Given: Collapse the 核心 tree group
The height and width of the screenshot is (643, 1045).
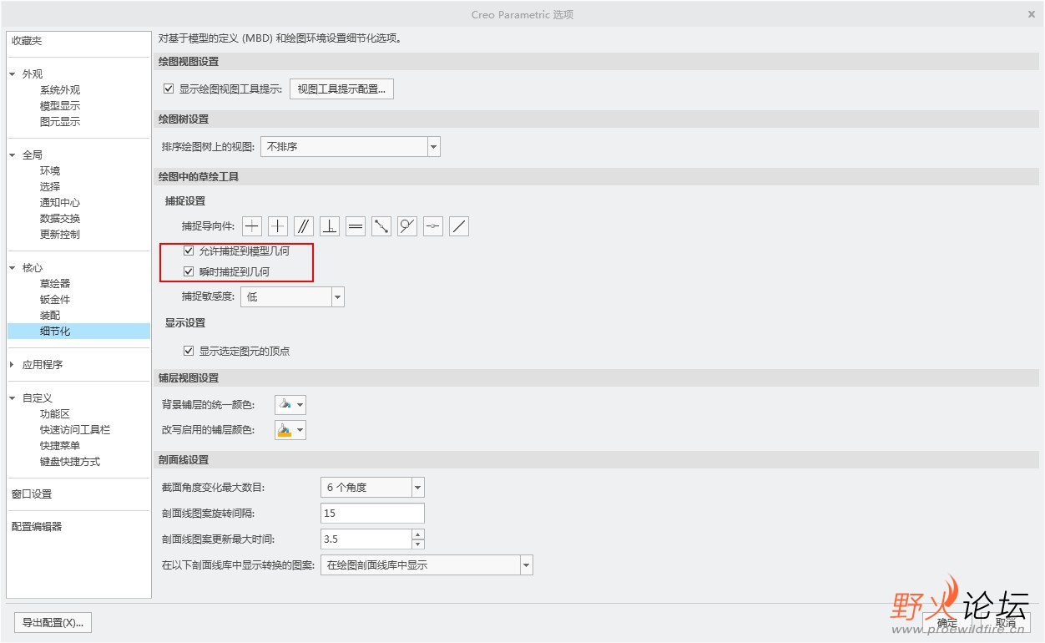Looking at the screenshot, I should tap(13, 268).
